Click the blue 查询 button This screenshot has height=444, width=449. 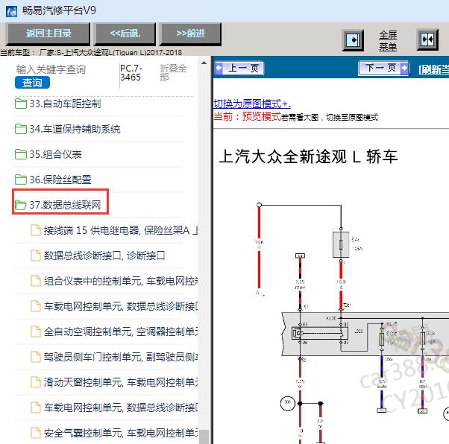tap(32, 83)
